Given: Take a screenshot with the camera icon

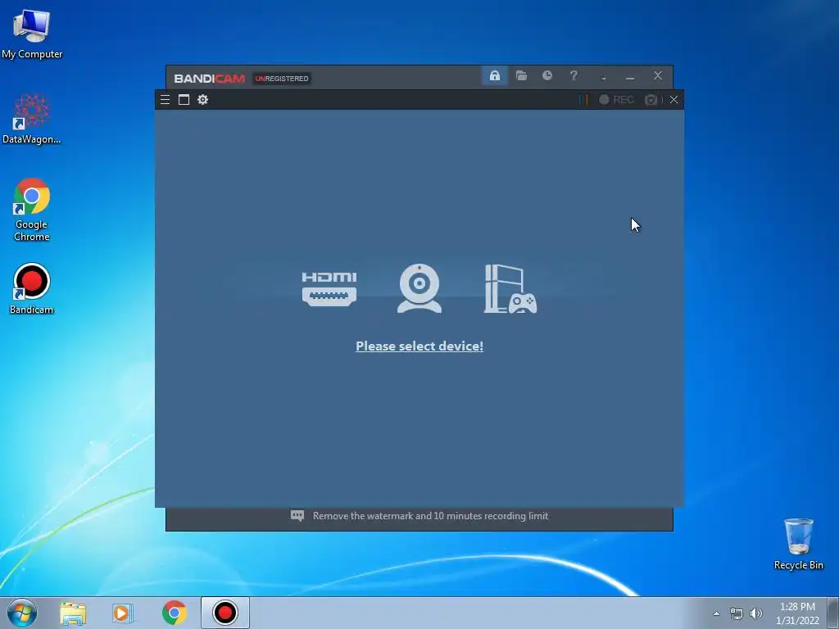Looking at the screenshot, I should point(651,99).
